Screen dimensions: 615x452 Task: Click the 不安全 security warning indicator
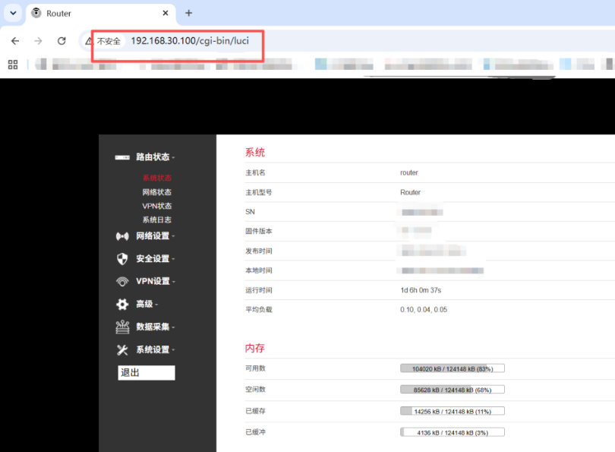coord(103,41)
